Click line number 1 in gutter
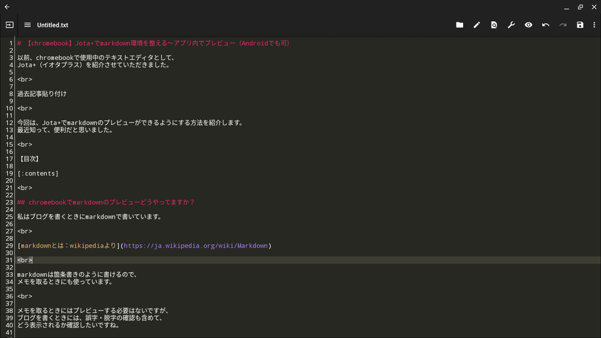 (x=11, y=43)
